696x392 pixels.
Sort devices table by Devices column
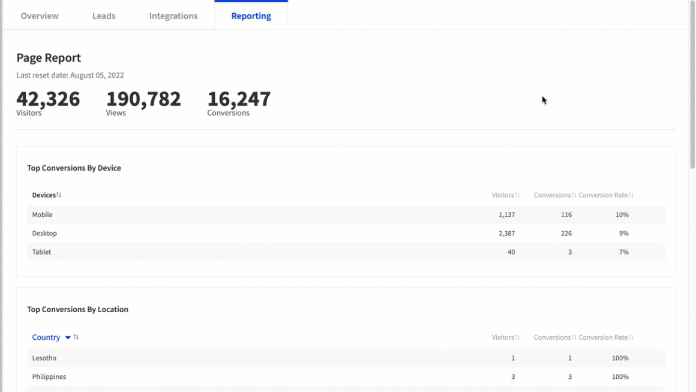[59, 195]
